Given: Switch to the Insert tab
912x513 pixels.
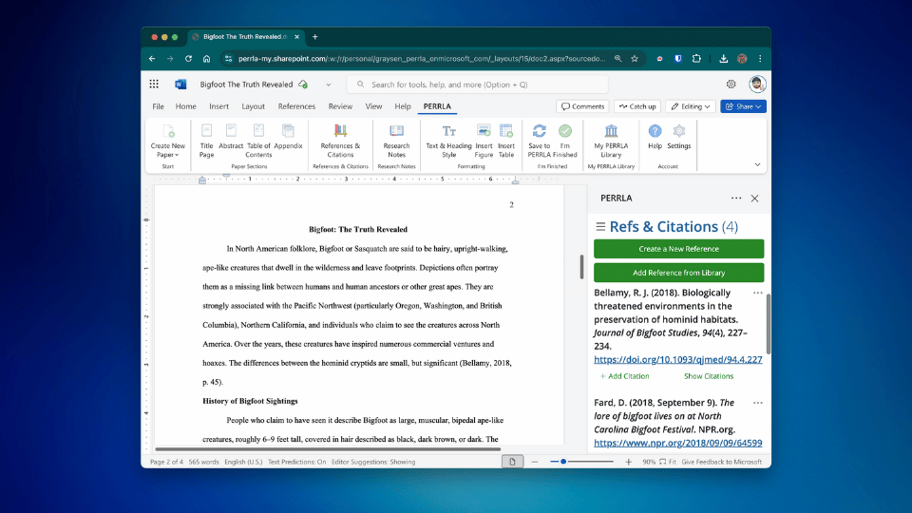Looking at the screenshot, I should point(218,106).
